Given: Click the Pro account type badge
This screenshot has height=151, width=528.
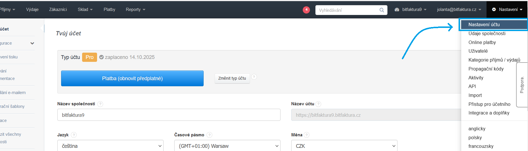Looking at the screenshot, I should [90, 57].
